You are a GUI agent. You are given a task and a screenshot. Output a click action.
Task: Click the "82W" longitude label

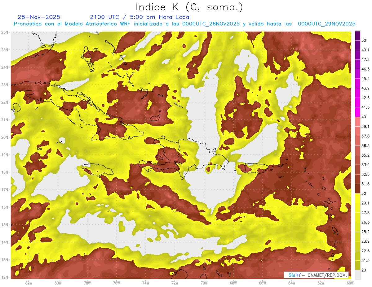coord(29,283)
